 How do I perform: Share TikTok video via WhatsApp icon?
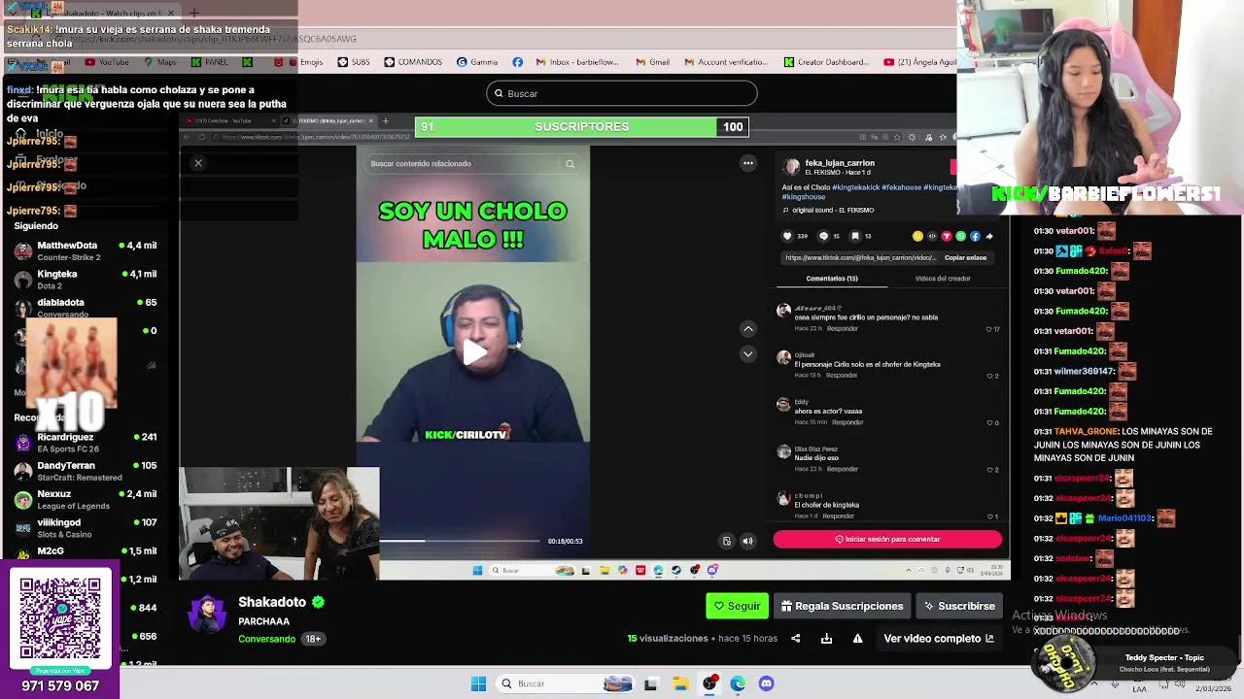tap(960, 236)
